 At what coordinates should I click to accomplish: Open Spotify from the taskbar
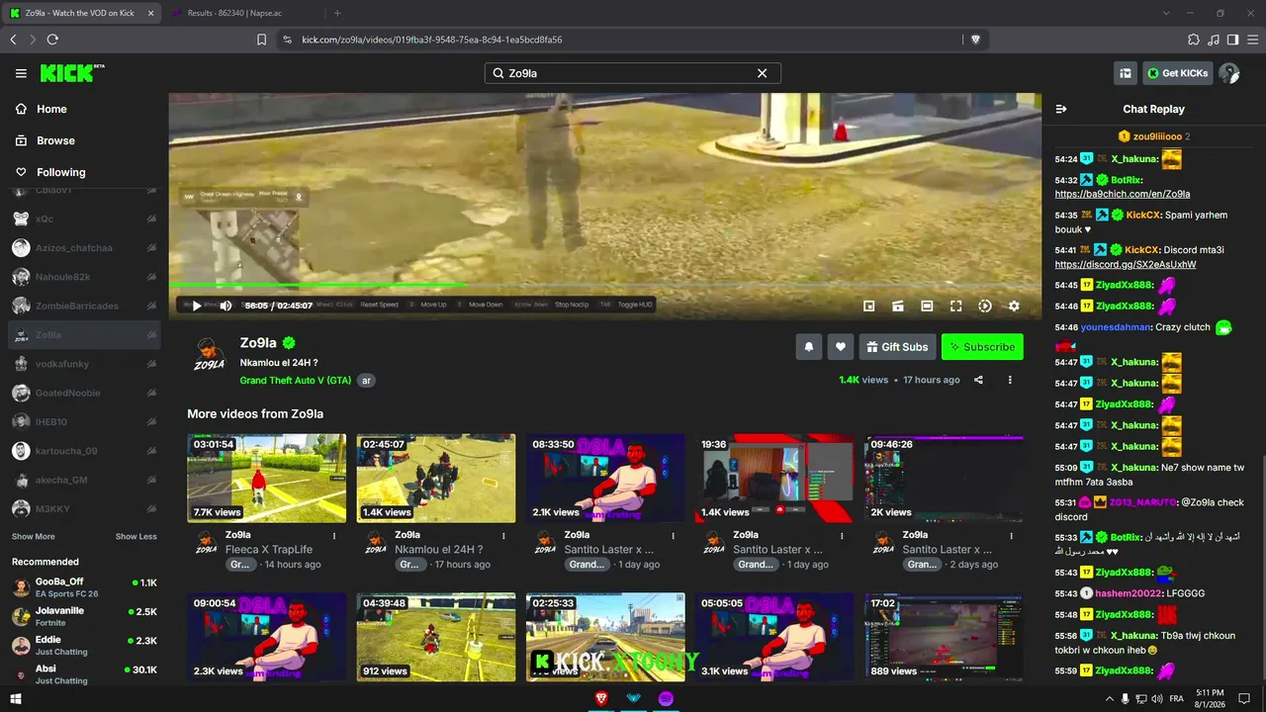click(x=666, y=698)
